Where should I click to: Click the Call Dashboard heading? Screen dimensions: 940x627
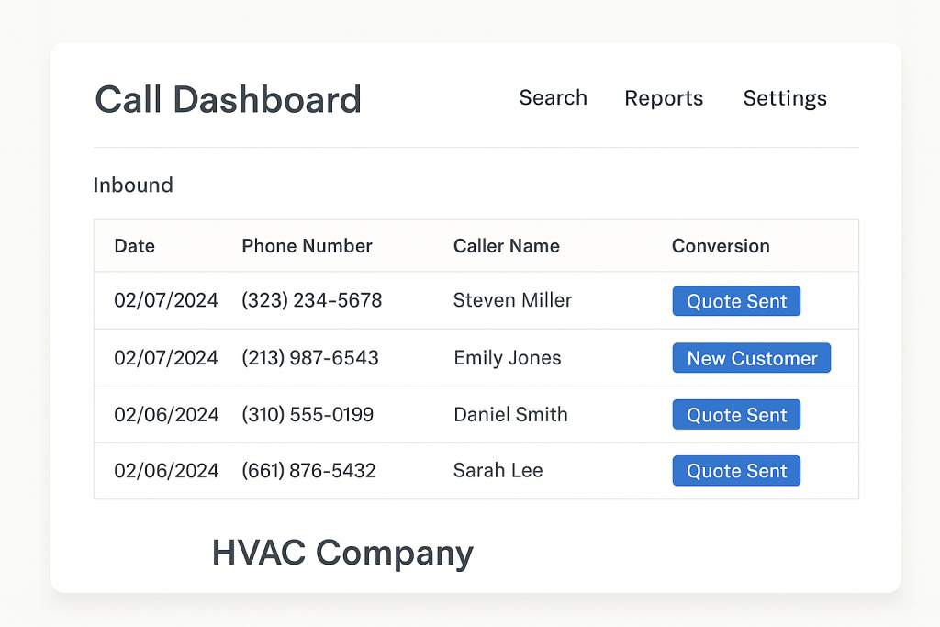pos(228,99)
